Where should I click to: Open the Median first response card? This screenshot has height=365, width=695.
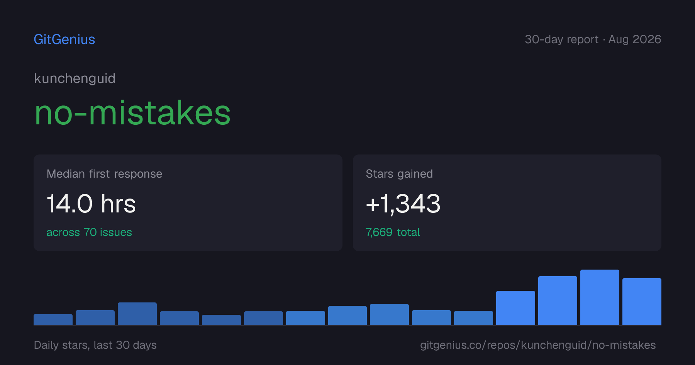[188, 203]
